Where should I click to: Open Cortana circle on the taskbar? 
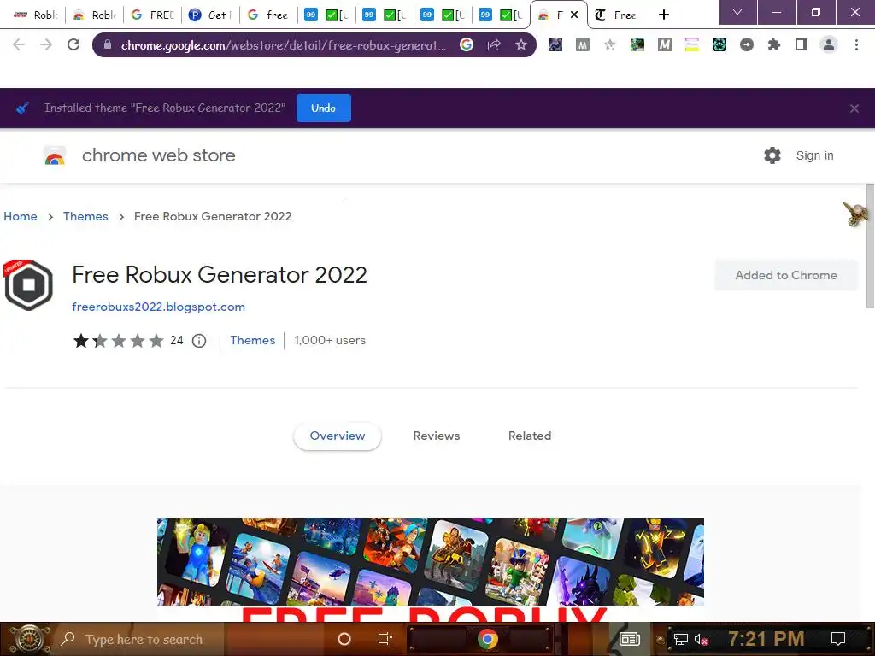tap(344, 639)
